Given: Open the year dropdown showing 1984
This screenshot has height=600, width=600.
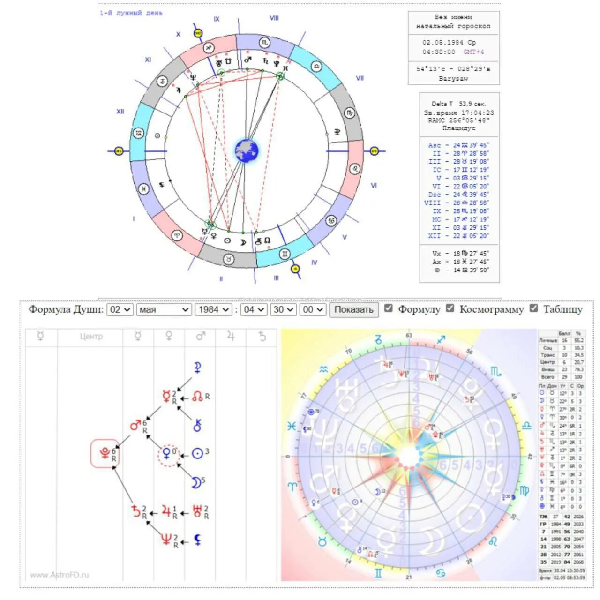Looking at the screenshot, I should click(x=214, y=309).
